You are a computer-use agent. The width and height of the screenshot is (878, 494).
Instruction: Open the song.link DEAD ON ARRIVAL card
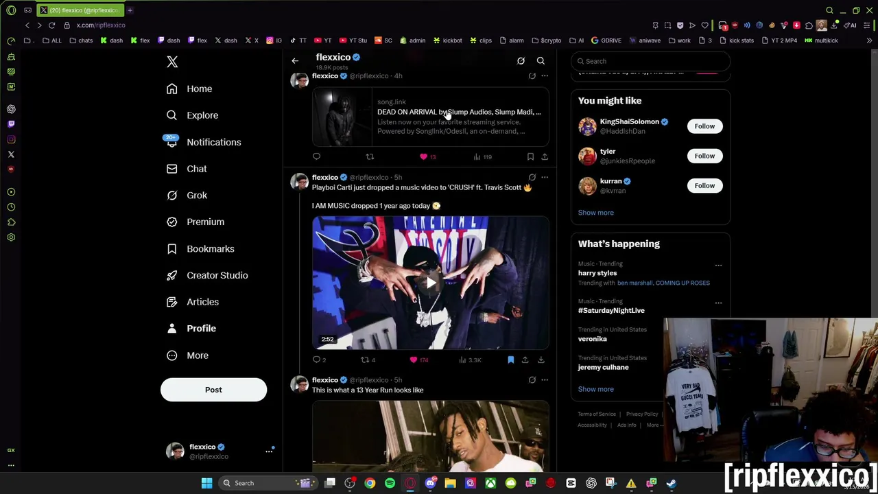(431, 117)
